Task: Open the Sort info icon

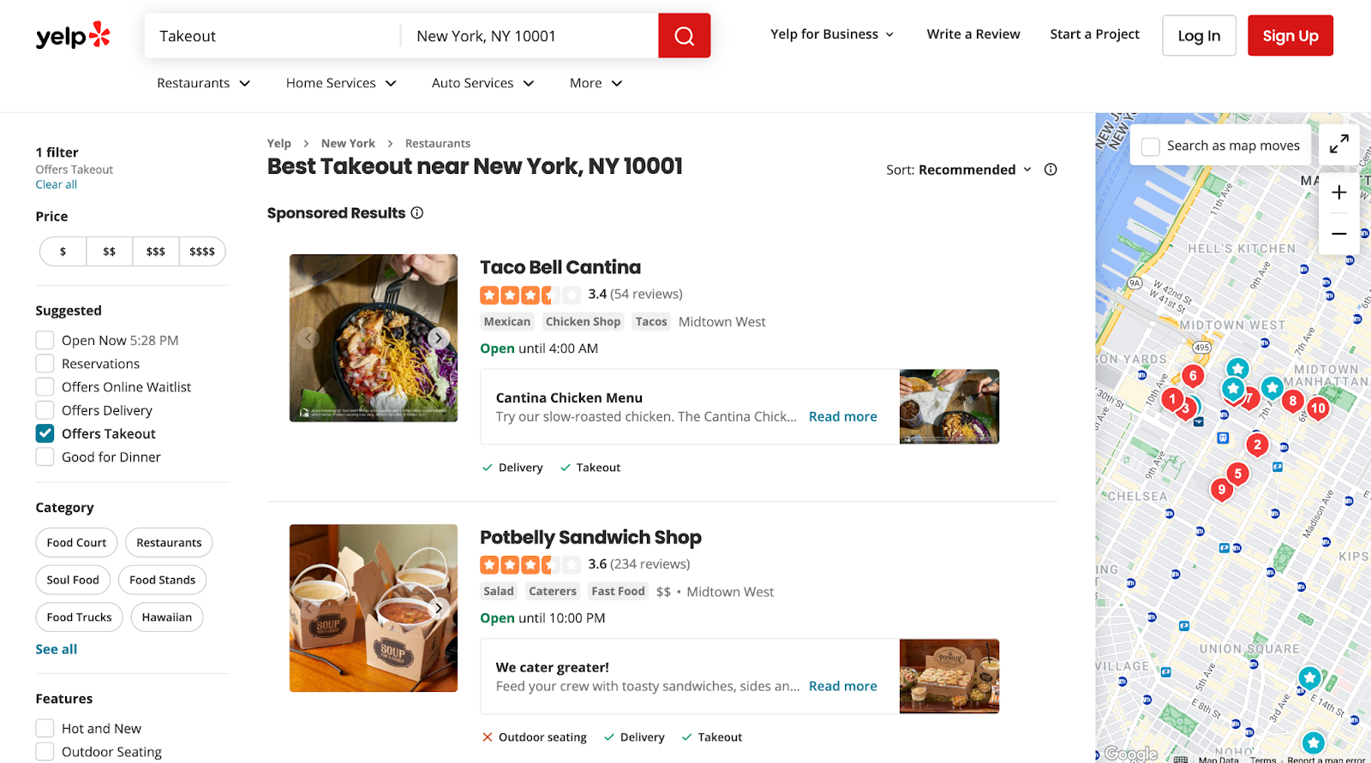Action: [x=1051, y=170]
